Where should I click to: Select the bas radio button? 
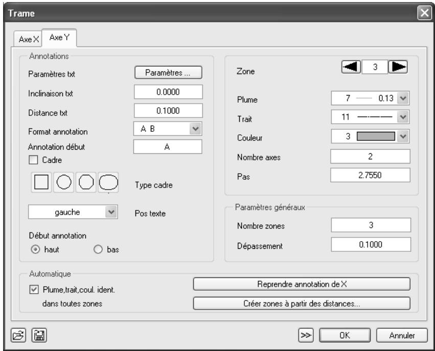[x=98, y=249]
